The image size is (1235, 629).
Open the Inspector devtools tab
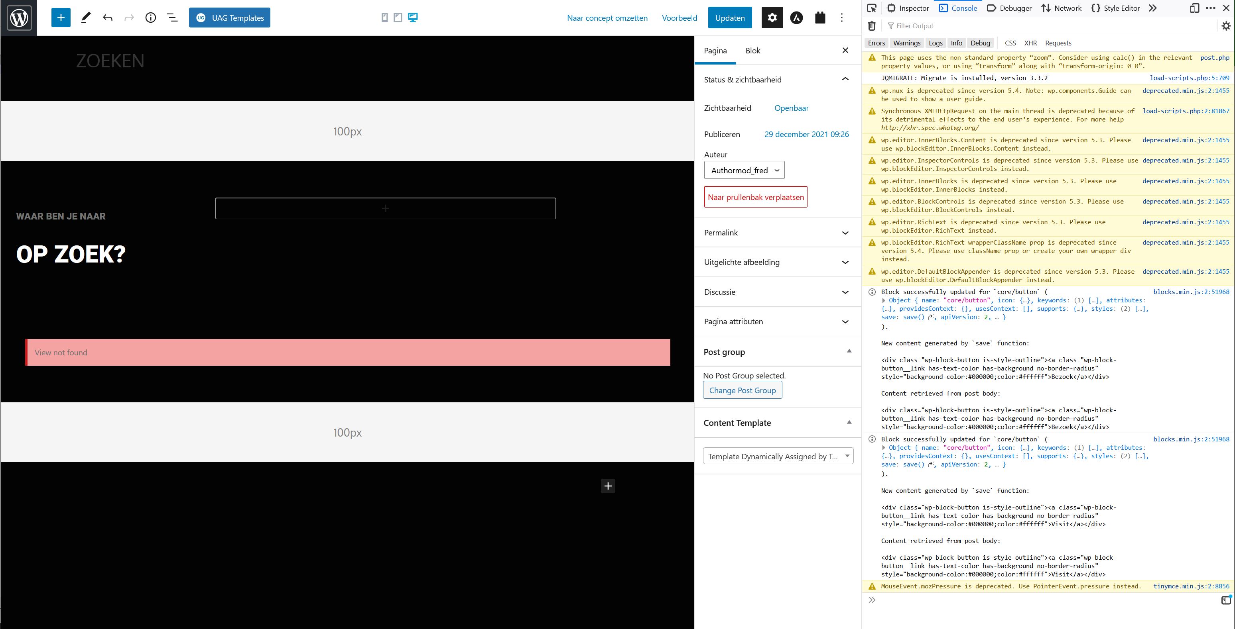click(x=908, y=8)
